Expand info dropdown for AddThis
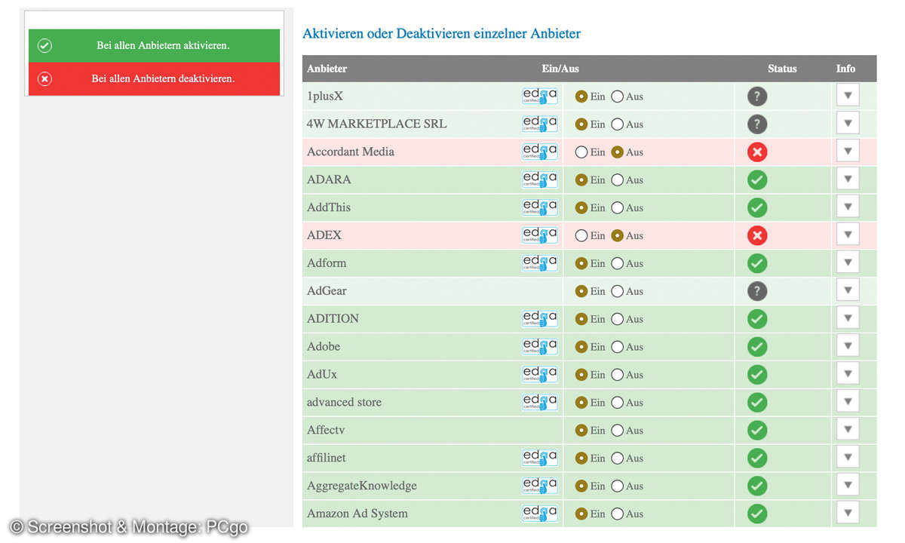Image resolution: width=905 pixels, height=543 pixels. pos(848,207)
